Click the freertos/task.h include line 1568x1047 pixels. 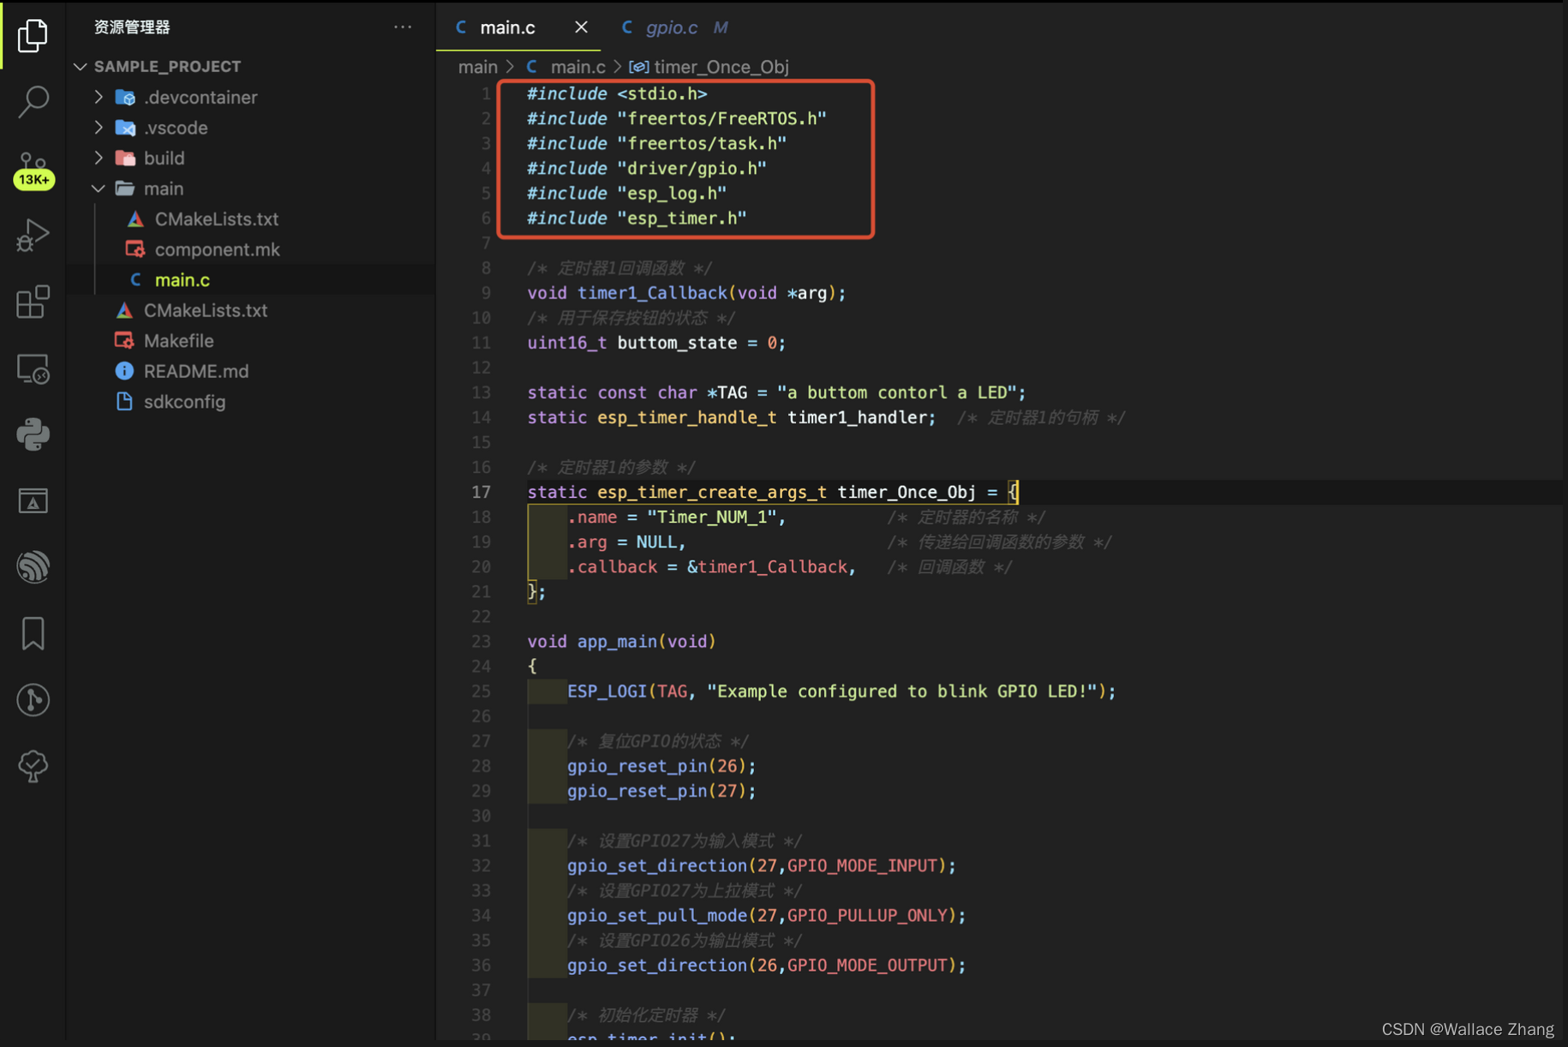[x=656, y=144]
